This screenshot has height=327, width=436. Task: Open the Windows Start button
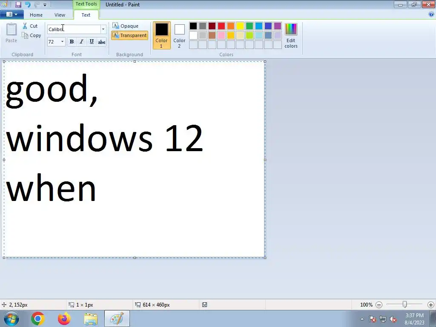pos(11,318)
